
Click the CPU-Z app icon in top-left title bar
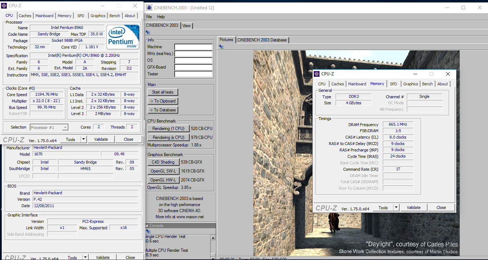pos(5,5)
